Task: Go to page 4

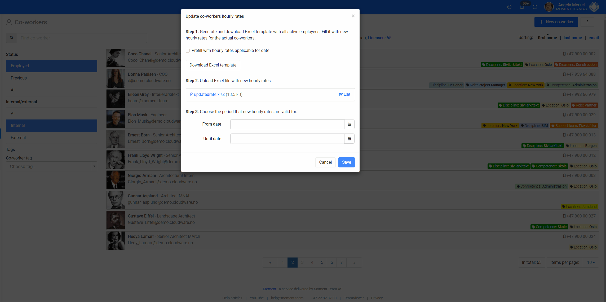Action: [x=312, y=263]
